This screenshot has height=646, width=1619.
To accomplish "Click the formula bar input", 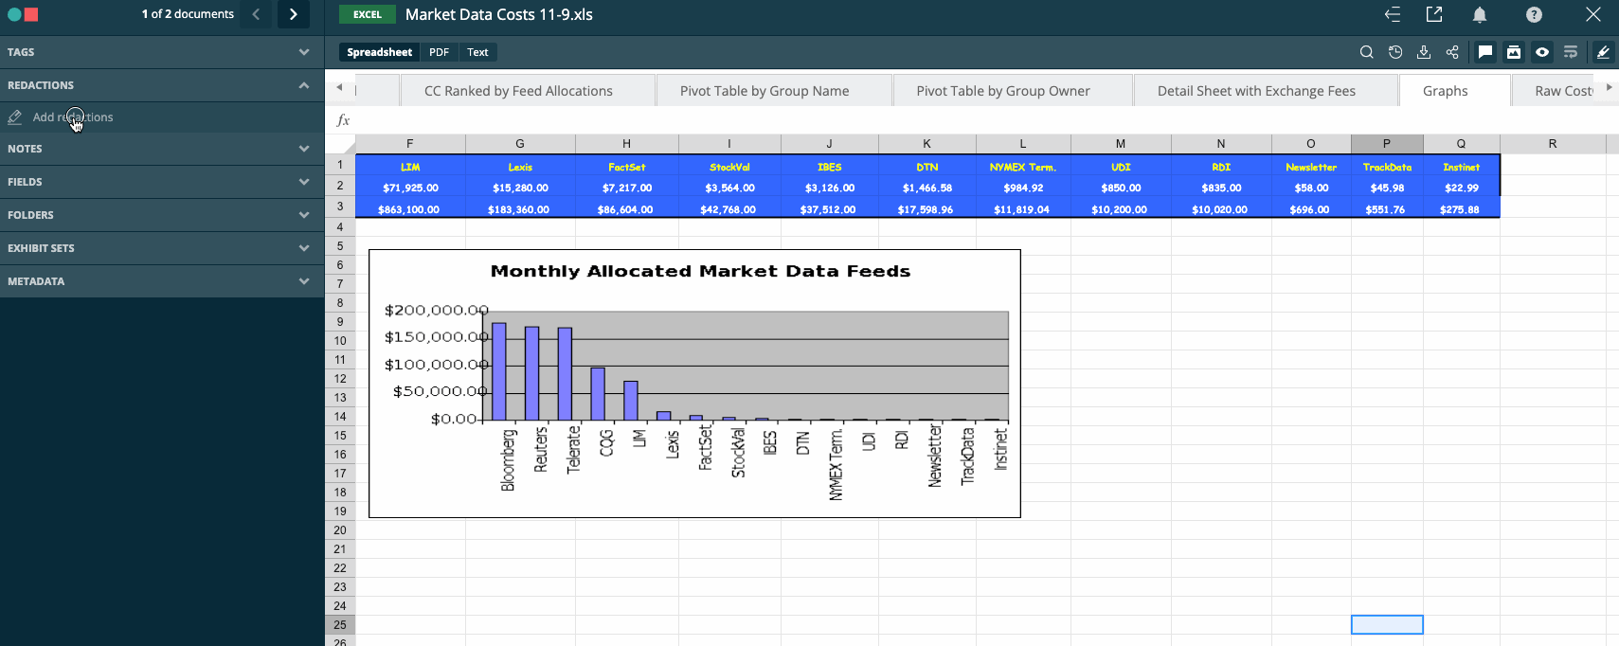I will 985,120.
